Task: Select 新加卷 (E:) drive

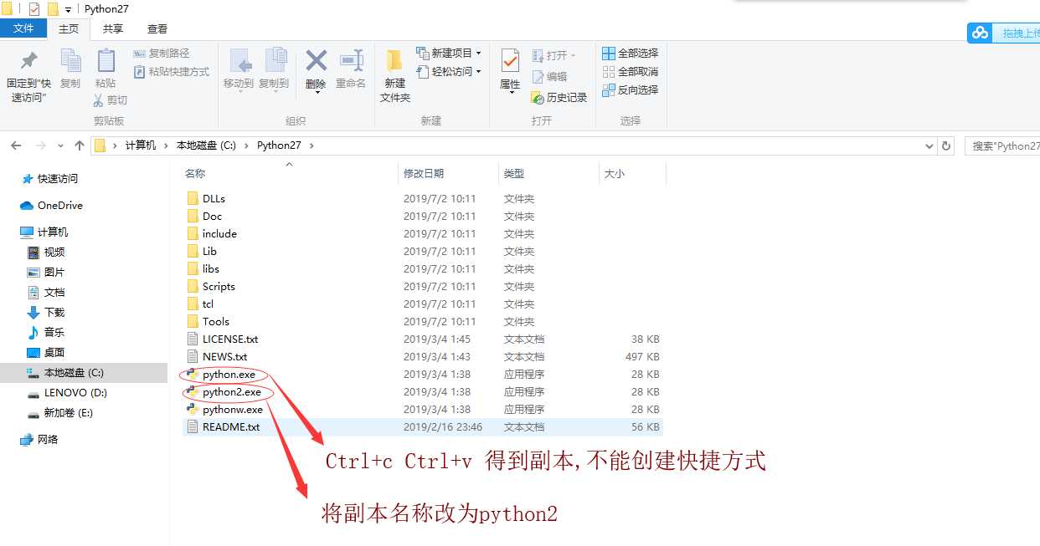Action: click(x=59, y=413)
